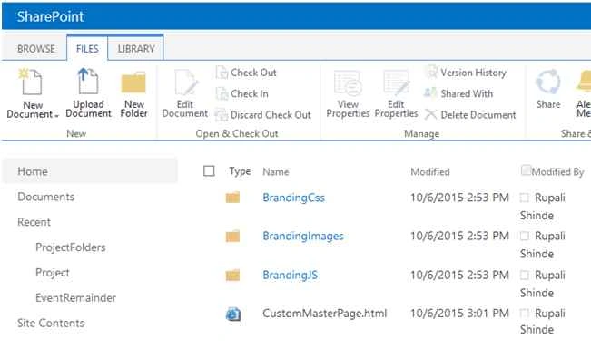The height and width of the screenshot is (358, 591).
Task: Switch to the FILES tab
Action: click(87, 49)
